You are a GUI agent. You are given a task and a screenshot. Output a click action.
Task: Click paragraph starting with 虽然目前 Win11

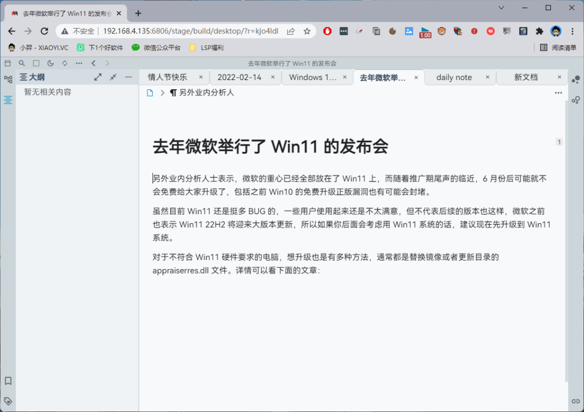tap(351, 224)
